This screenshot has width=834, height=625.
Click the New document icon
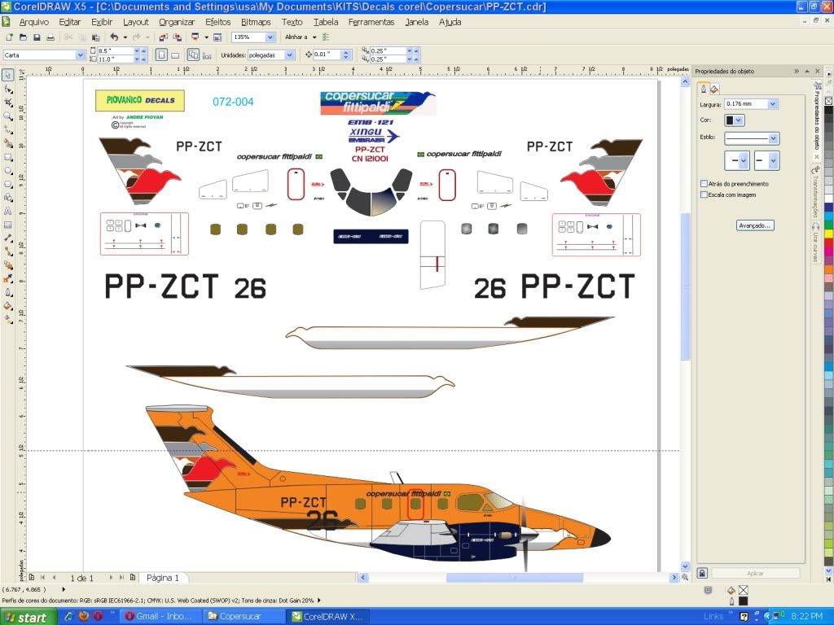point(9,37)
